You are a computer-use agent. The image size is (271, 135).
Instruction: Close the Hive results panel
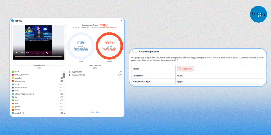121,21
